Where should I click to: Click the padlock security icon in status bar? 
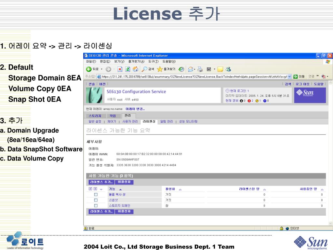[281, 228]
